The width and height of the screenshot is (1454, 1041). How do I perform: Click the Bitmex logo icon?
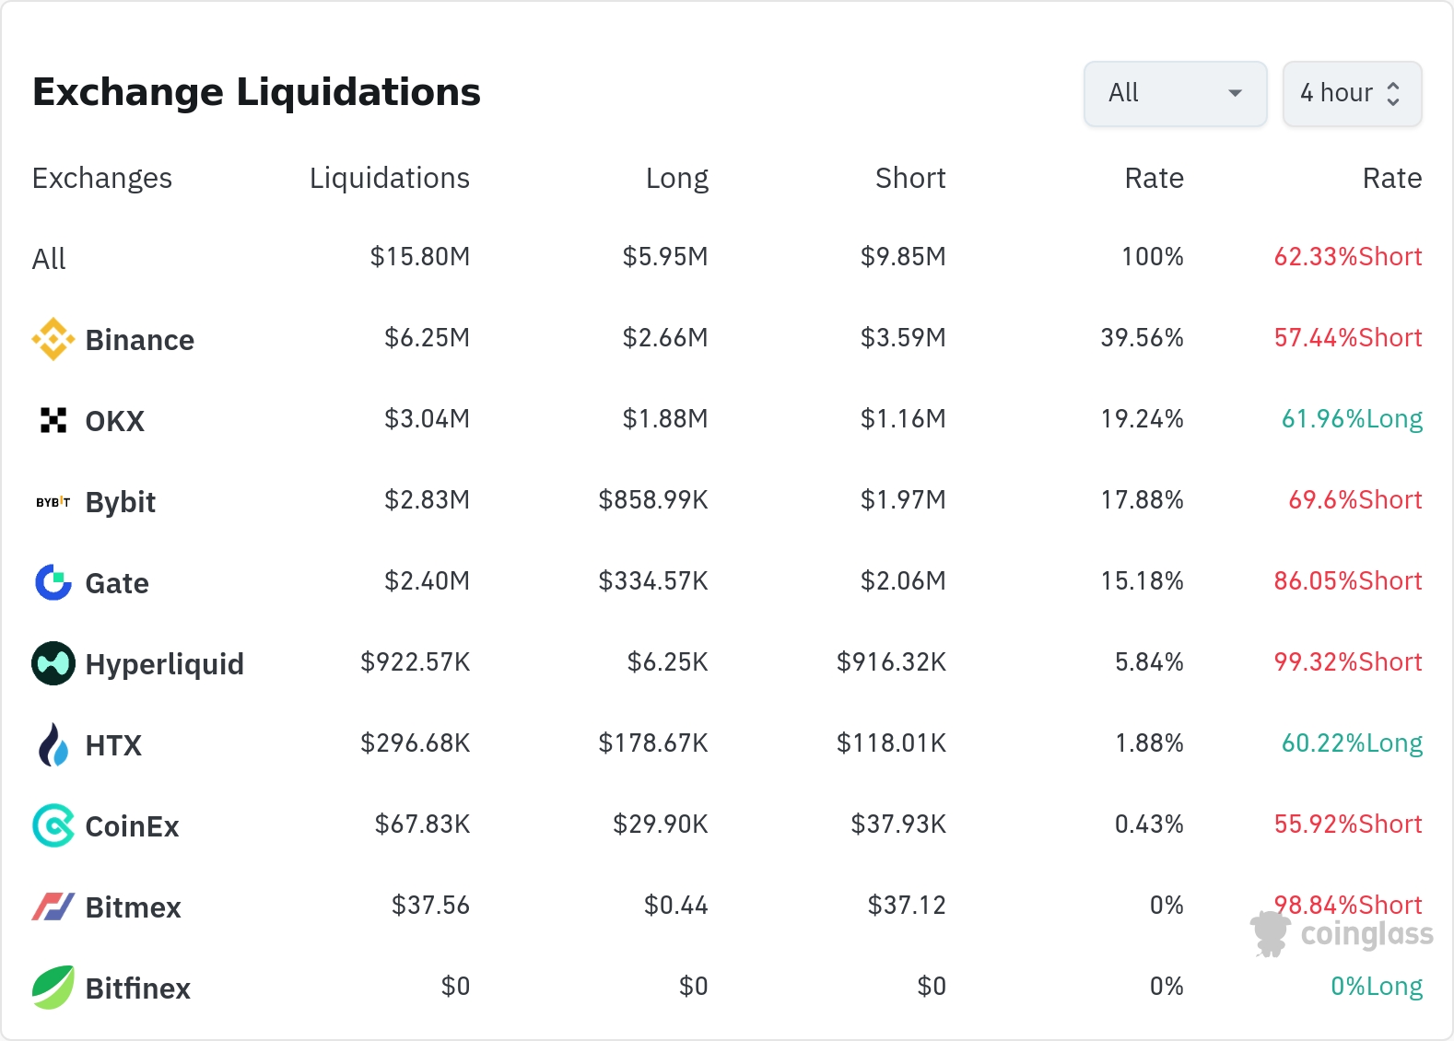[x=53, y=906]
